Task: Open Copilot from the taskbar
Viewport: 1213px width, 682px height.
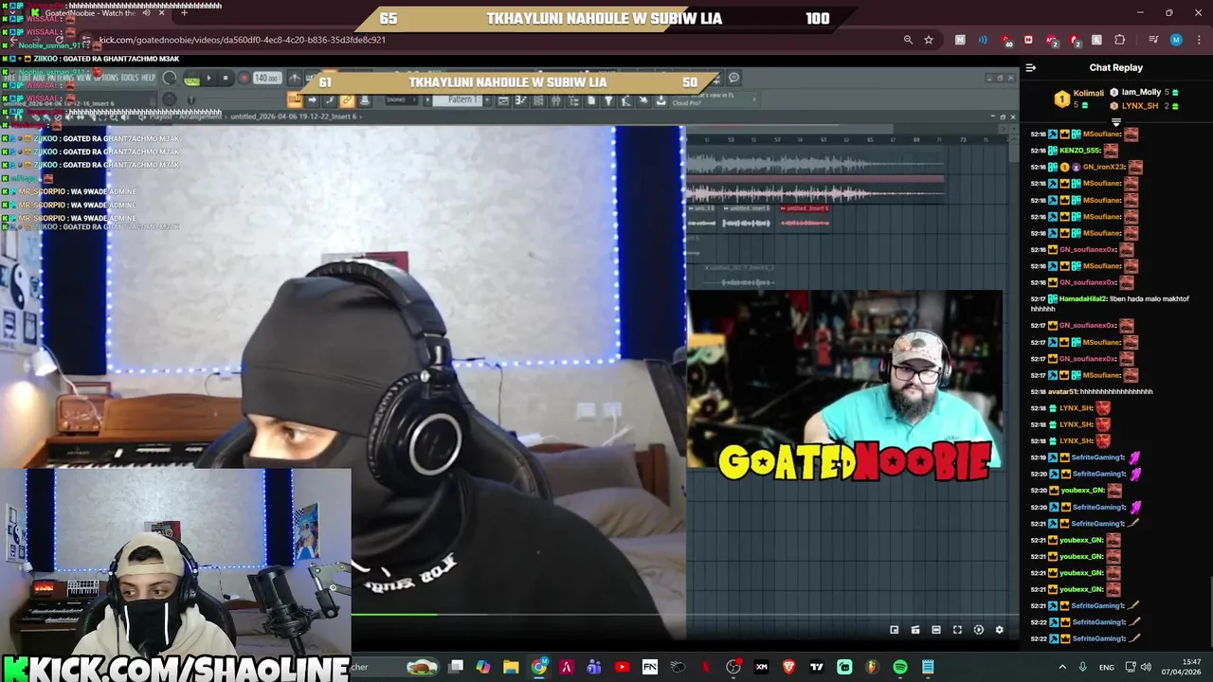Action: pyautogui.click(x=483, y=667)
